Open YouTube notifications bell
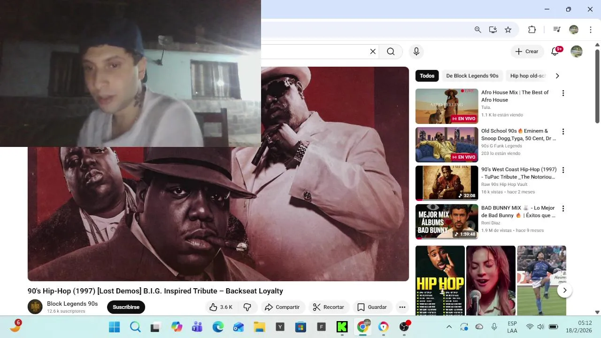Viewport: 601px width, 338px height. click(555, 52)
